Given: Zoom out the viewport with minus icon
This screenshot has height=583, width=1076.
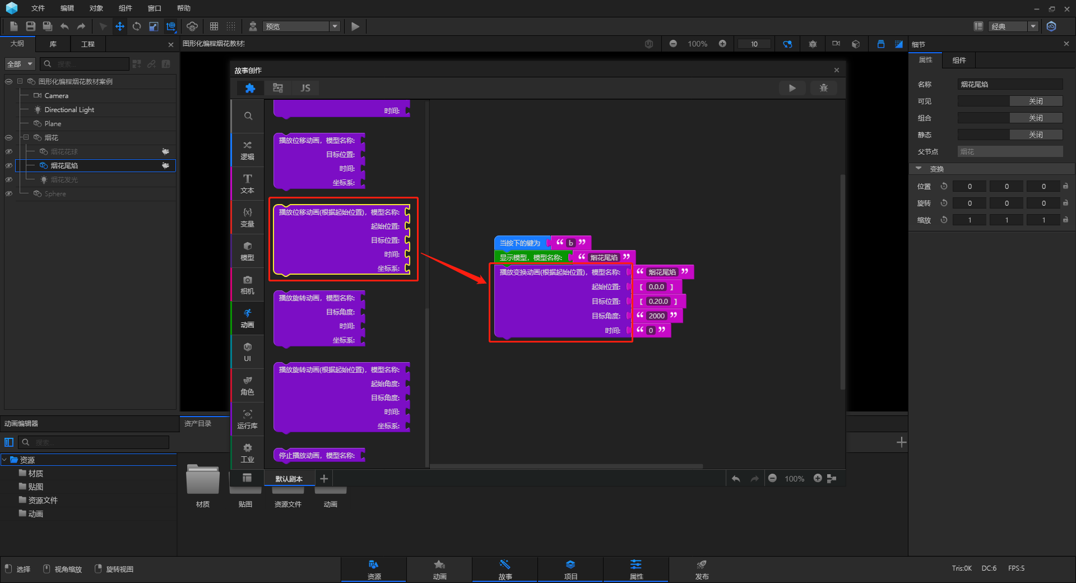Looking at the screenshot, I should [x=673, y=44].
